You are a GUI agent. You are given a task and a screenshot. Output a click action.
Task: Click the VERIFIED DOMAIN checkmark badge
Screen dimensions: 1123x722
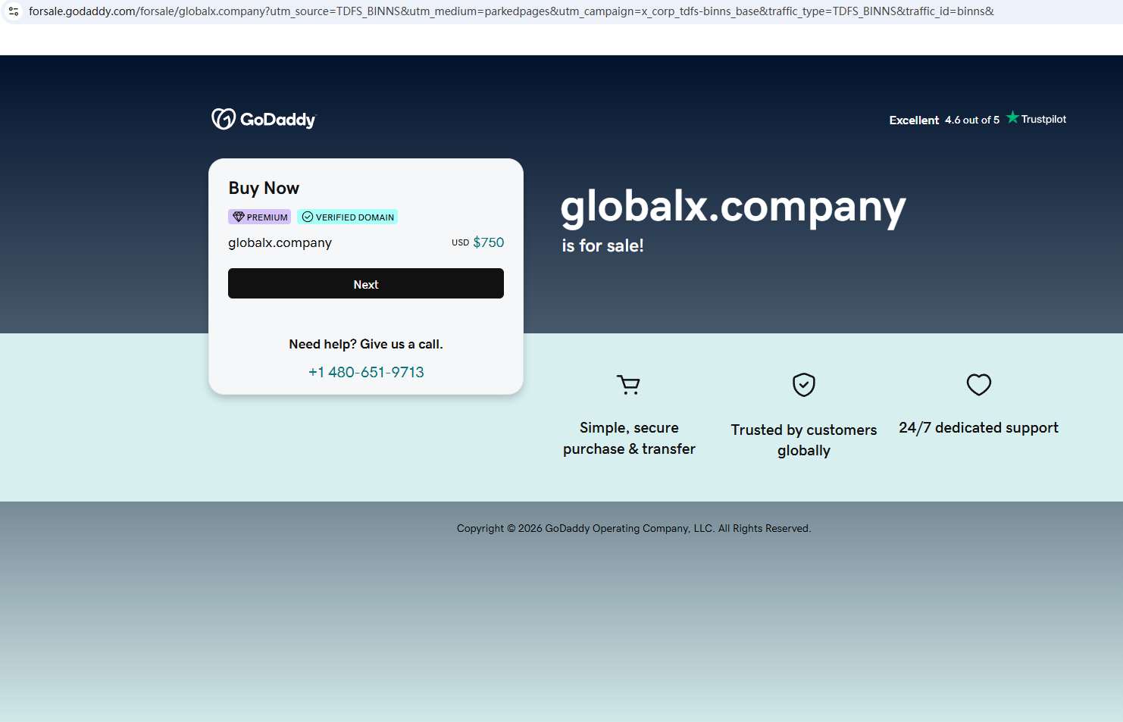coord(348,217)
